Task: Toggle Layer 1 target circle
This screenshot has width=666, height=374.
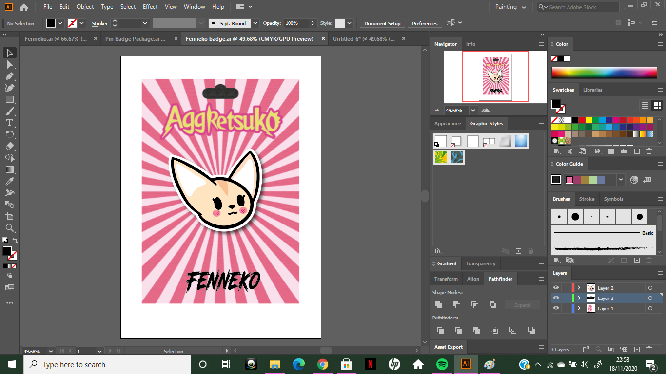Action: (x=650, y=308)
